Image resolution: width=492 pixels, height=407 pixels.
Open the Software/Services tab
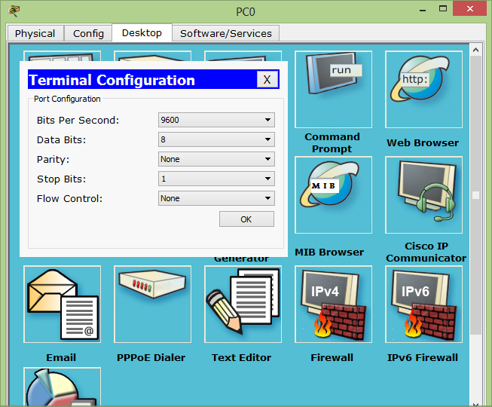click(226, 33)
